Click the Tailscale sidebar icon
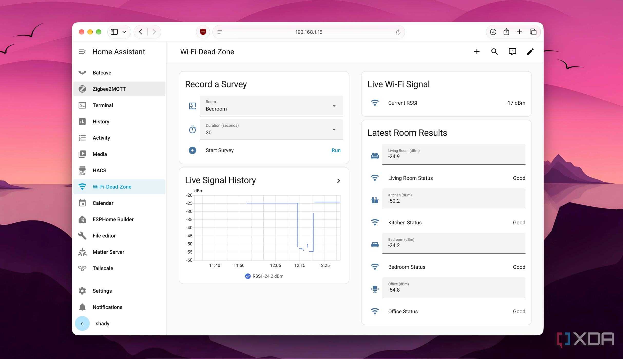The width and height of the screenshot is (623, 359). coord(82,268)
